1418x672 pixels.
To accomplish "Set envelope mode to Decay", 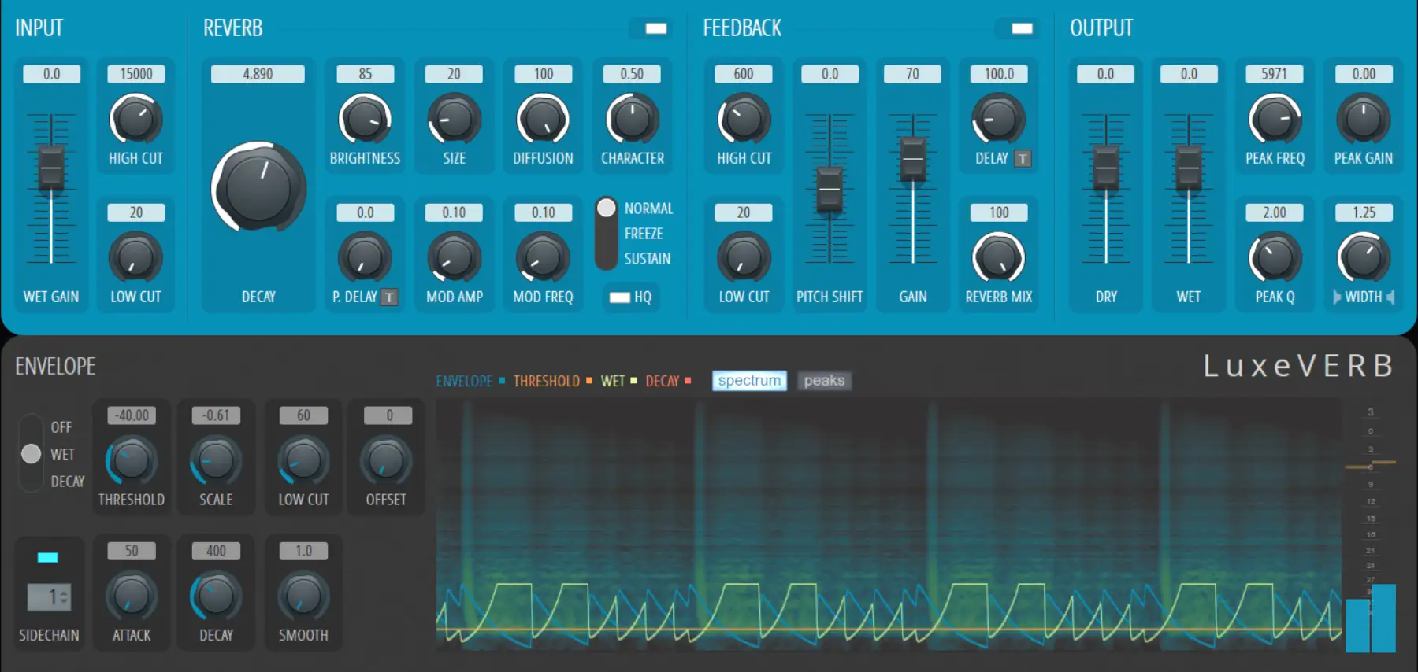I will (x=67, y=482).
